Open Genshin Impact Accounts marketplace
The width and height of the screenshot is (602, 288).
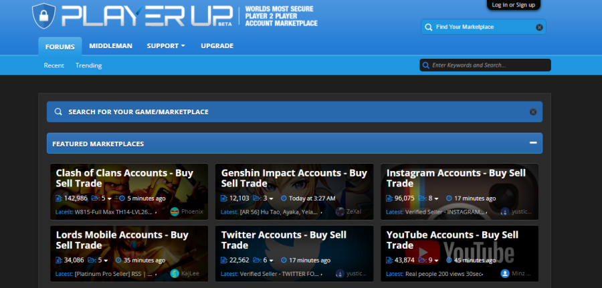click(294, 178)
